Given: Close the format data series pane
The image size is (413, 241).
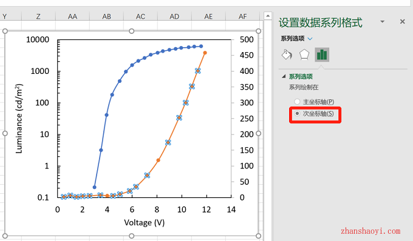Looking at the screenshot, I should point(402,22).
